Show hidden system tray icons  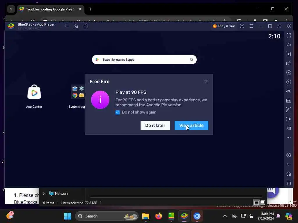pyautogui.click(x=225, y=216)
